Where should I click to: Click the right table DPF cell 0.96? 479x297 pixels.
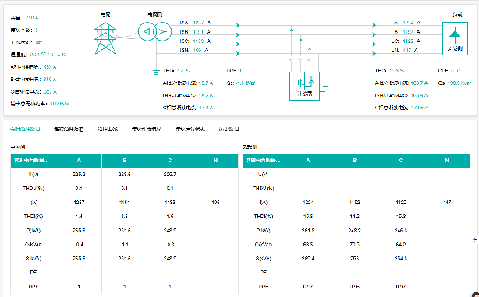pos(354,287)
